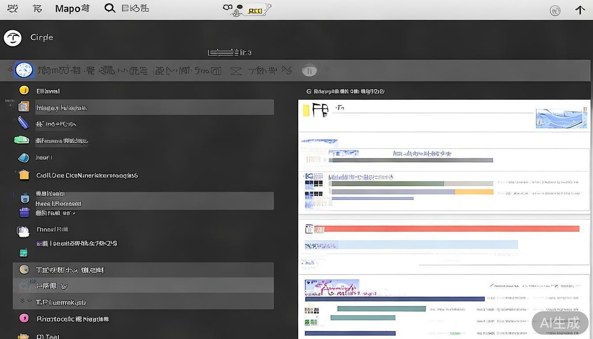Select the blue pencil icon in sidebar
The image size is (593, 339).
pos(23,123)
